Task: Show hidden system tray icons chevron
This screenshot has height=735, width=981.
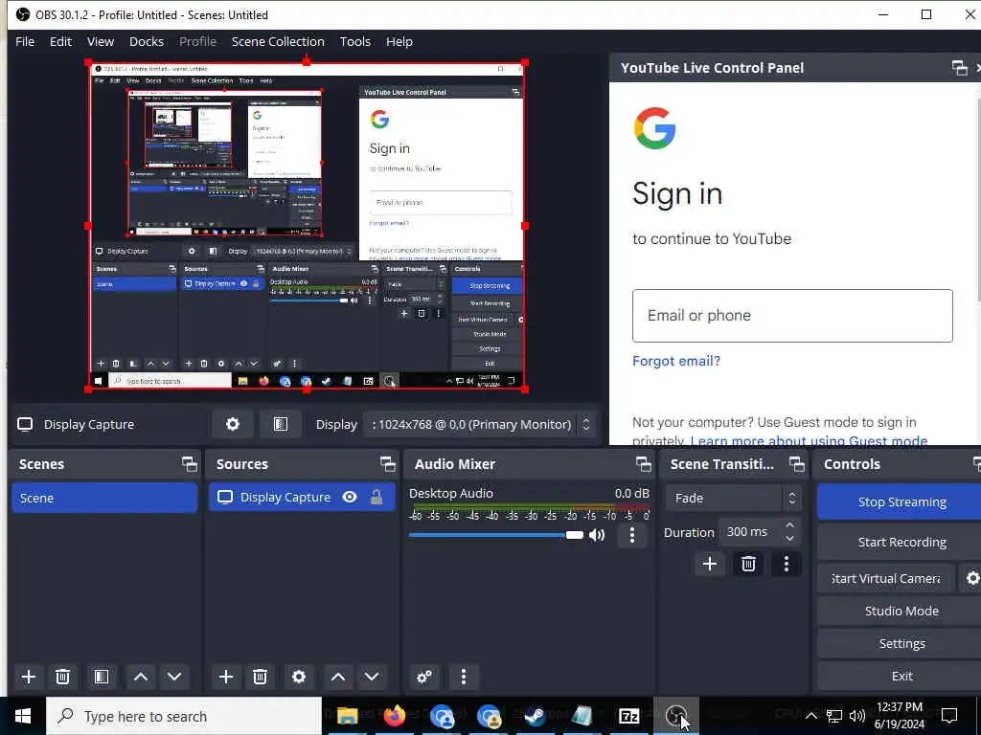Action: [810, 716]
